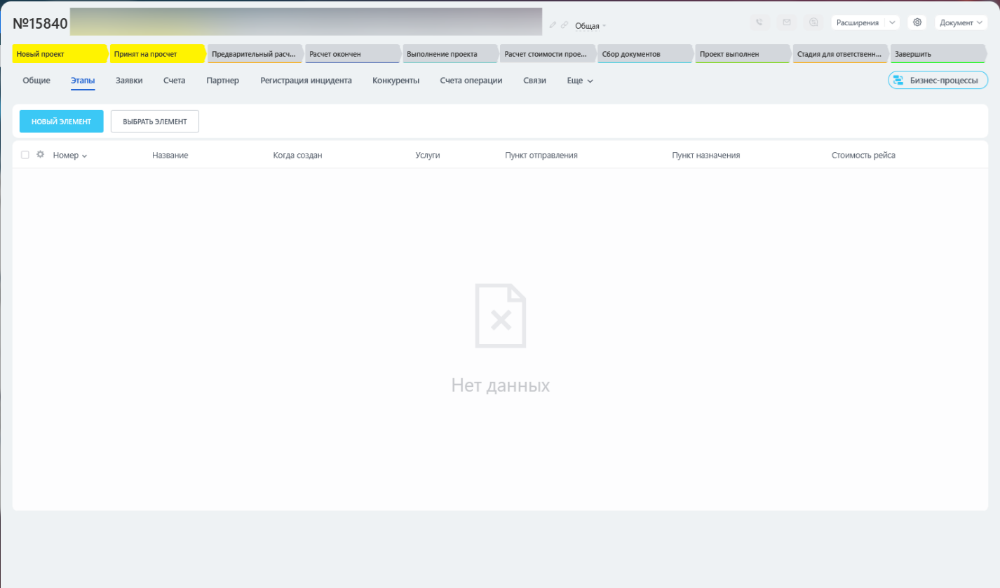Open the Конкуренты tab
Screen dimensions: 1000x588
[x=396, y=81]
